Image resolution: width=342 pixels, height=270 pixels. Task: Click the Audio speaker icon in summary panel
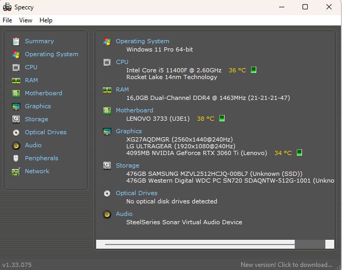point(107,214)
